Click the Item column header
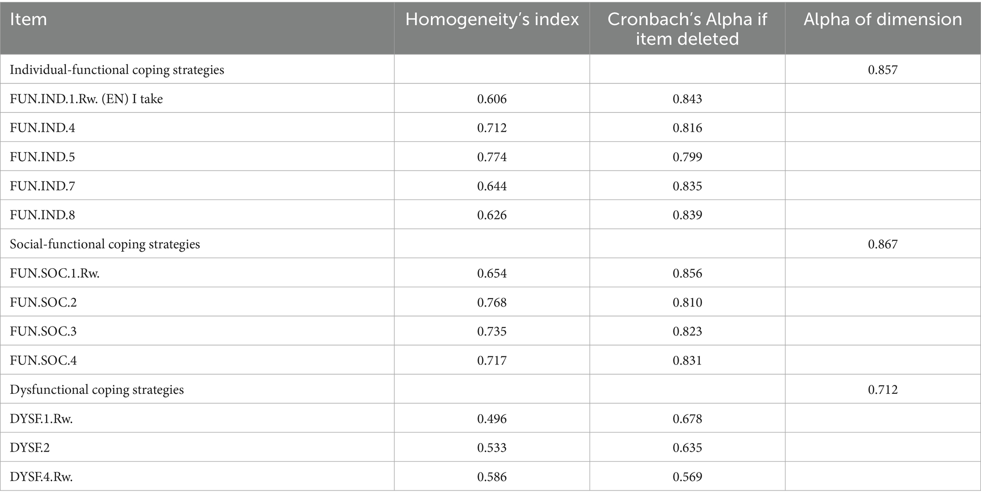Screen dimensions: 981x499 coord(28,19)
